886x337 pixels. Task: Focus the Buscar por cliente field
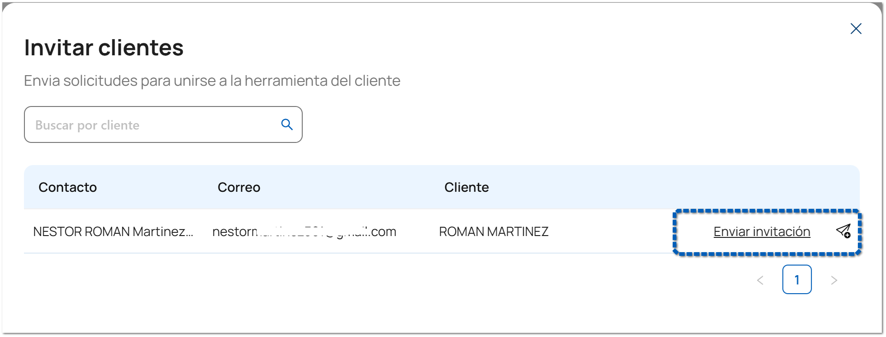coord(152,125)
